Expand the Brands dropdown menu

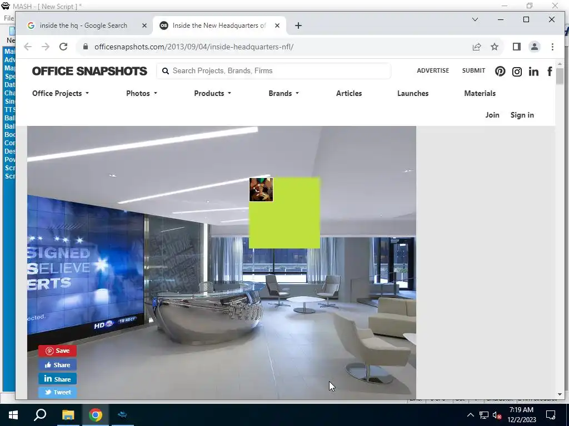coord(283,93)
